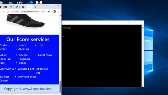Open About our site link
The height and width of the screenshot is (95, 168).
click(42, 71)
